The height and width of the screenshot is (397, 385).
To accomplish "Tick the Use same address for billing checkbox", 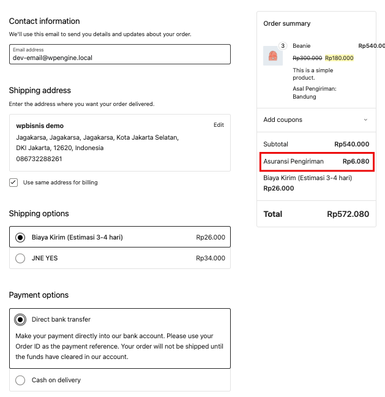I will coord(13,183).
